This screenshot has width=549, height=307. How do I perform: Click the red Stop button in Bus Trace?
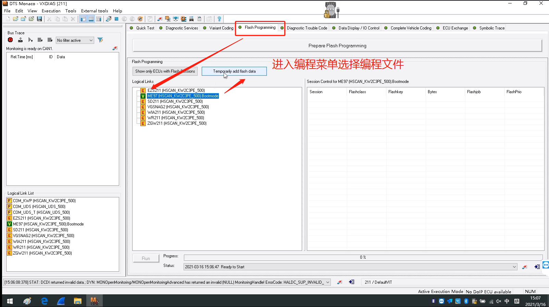tap(10, 40)
